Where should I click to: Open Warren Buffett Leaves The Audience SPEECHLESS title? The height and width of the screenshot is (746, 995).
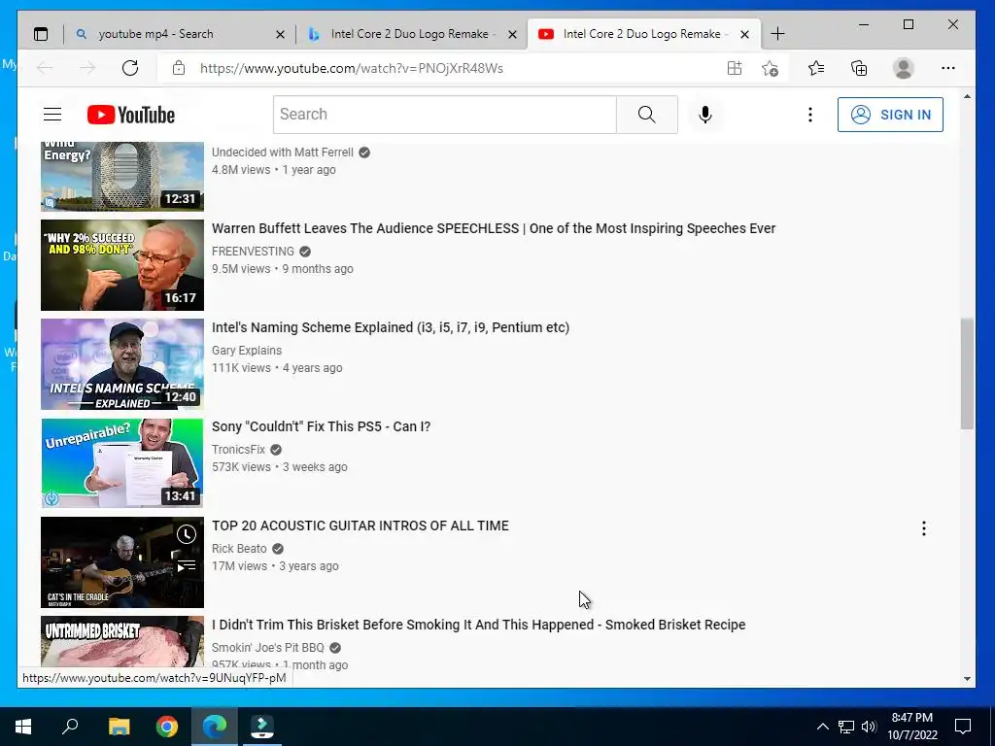point(494,228)
